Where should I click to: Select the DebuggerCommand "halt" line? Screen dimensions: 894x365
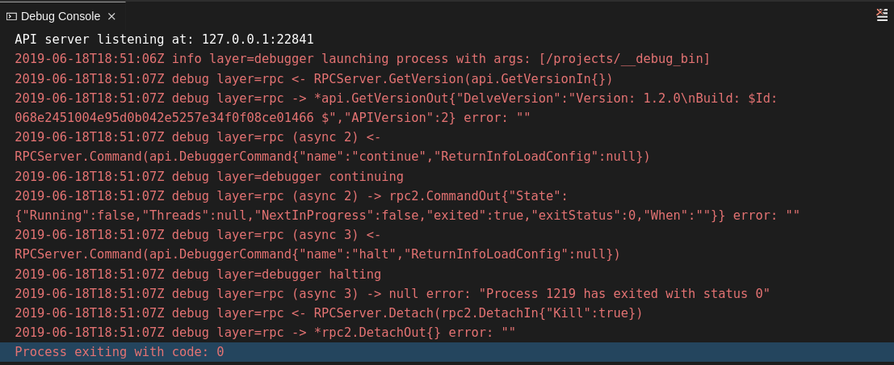pyautogui.click(x=317, y=254)
